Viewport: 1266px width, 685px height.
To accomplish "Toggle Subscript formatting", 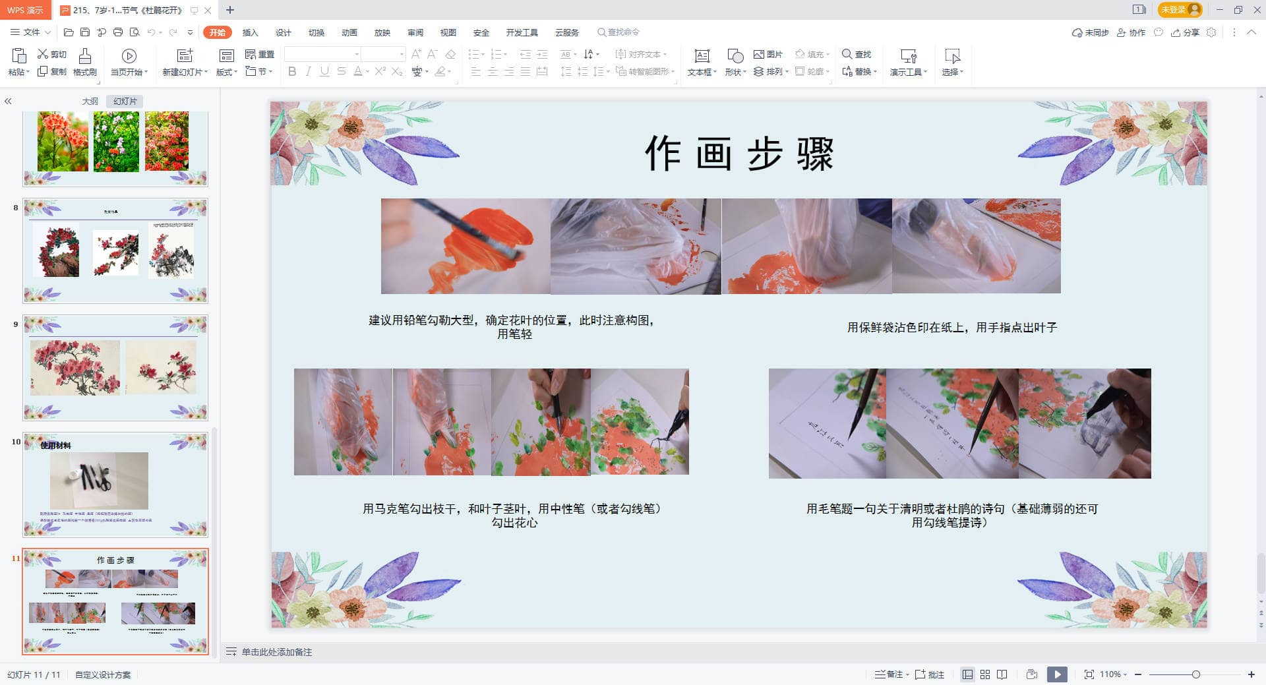I will tap(397, 71).
